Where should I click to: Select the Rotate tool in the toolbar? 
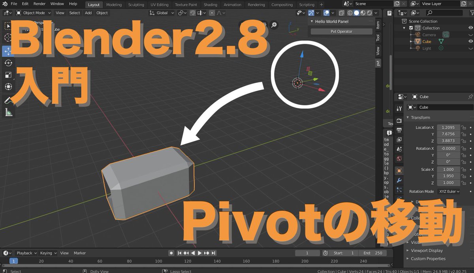pos(8,63)
